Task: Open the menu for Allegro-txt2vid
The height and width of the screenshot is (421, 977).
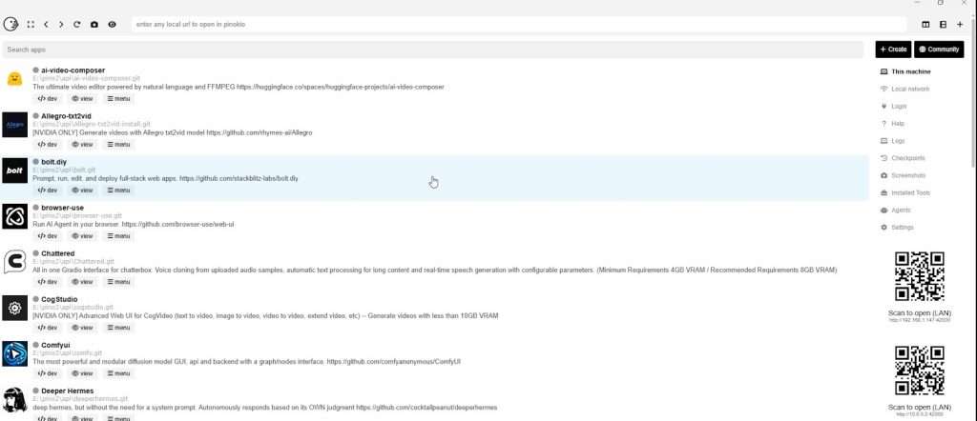Action: 118,144
